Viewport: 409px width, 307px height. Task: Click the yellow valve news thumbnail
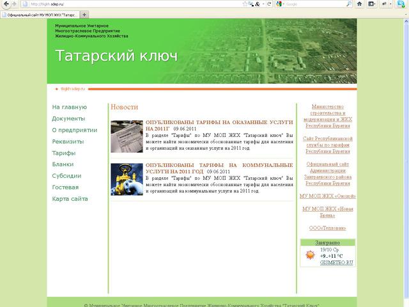127,179
